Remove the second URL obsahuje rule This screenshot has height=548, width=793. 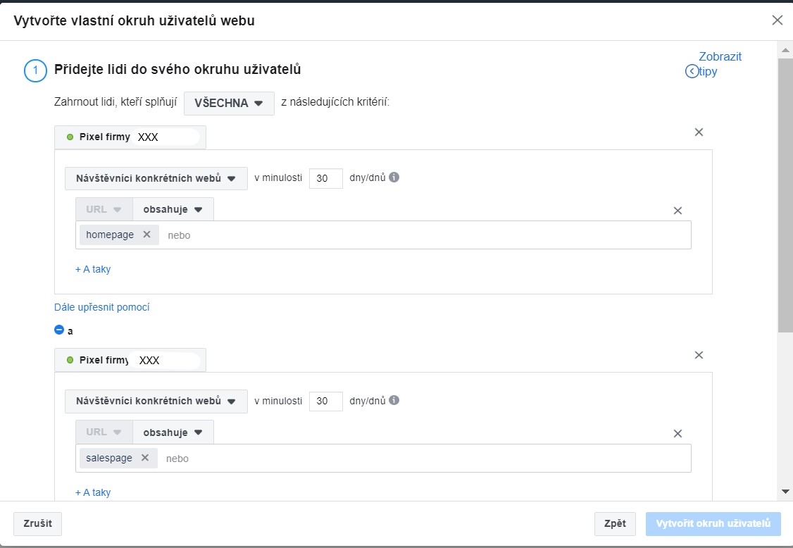tap(678, 434)
